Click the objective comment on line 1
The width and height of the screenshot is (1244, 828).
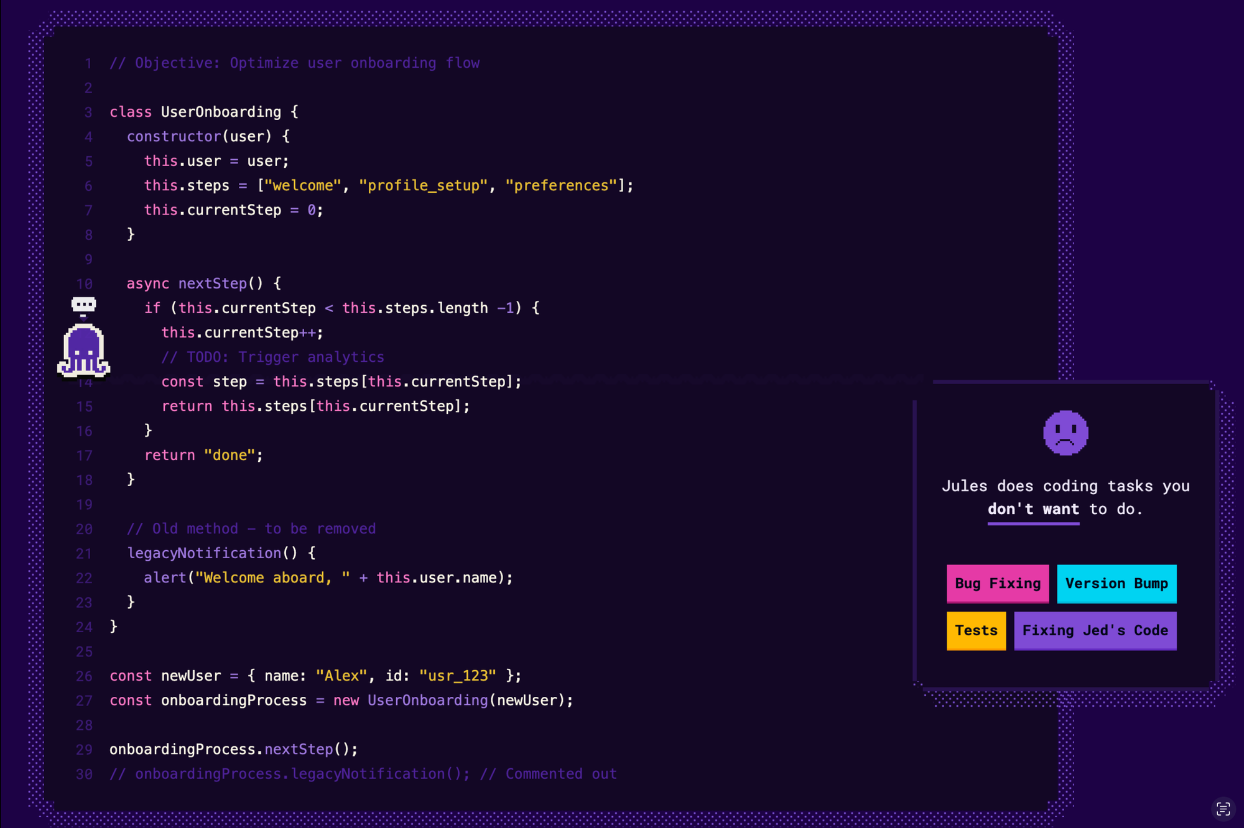click(x=294, y=63)
